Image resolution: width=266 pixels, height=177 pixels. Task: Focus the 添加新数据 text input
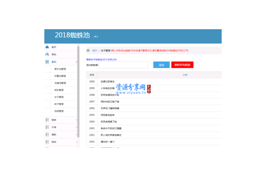click(124, 65)
